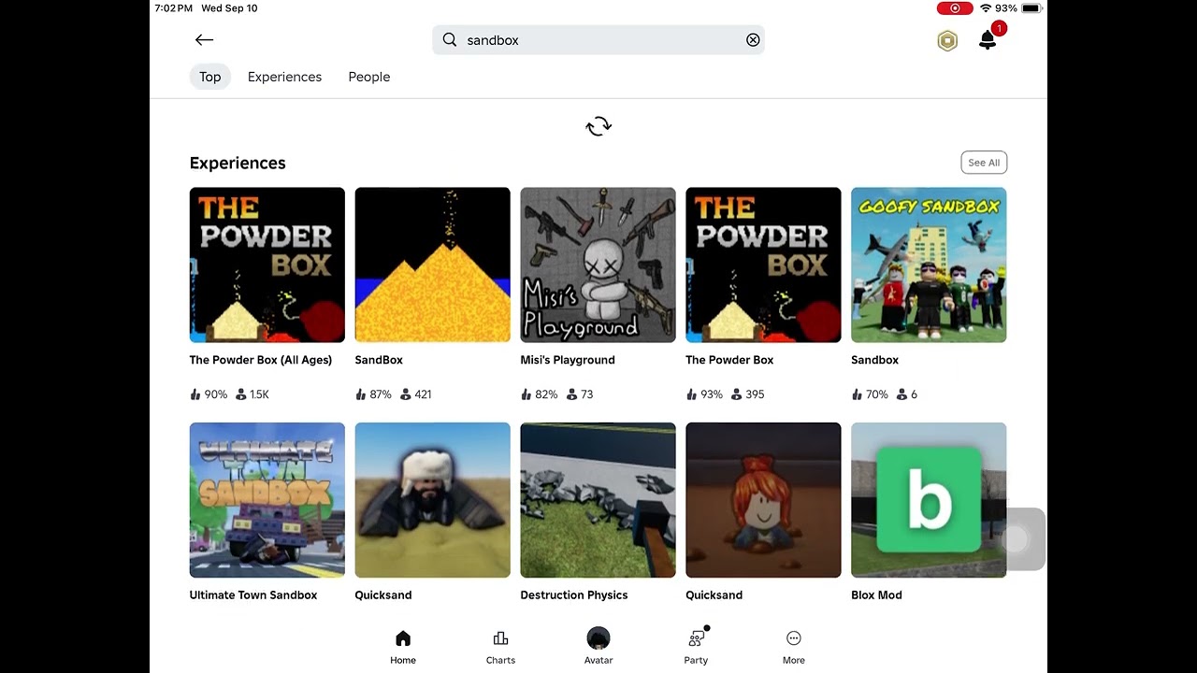The width and height of the screenshot is (1197, 673).
Task: Open the Blox Mod thumbnail
Action: pyautogui.click(x=929, y=500)
